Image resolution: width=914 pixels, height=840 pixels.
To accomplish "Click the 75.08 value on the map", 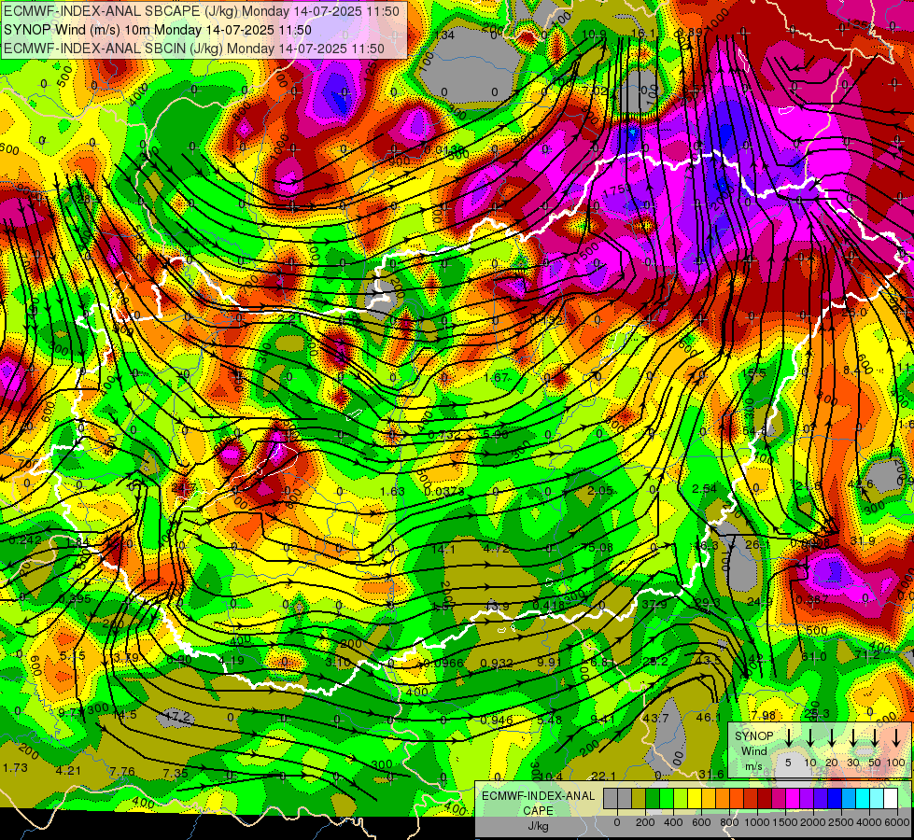I will [x=597, y=547].
